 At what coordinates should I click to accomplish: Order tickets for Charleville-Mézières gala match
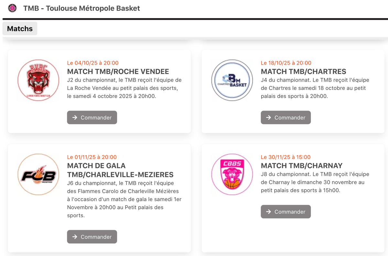pyautogui.click(x=92, y=237)
